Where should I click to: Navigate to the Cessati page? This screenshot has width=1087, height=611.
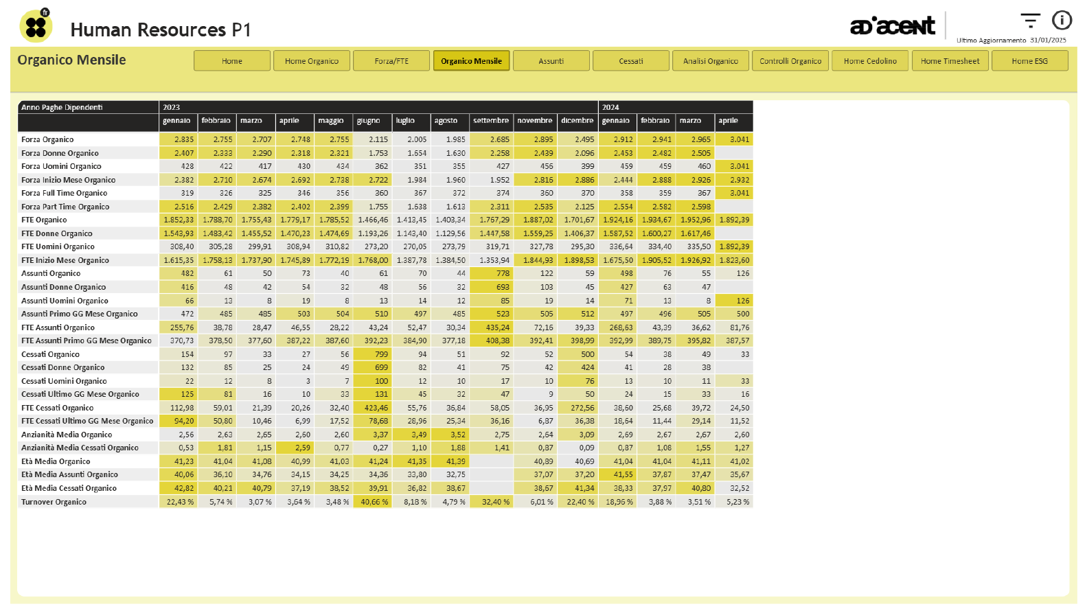630,61
